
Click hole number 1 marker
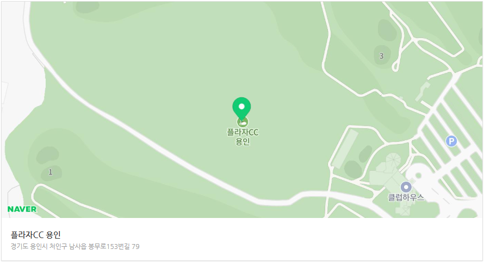click(51, 172)
